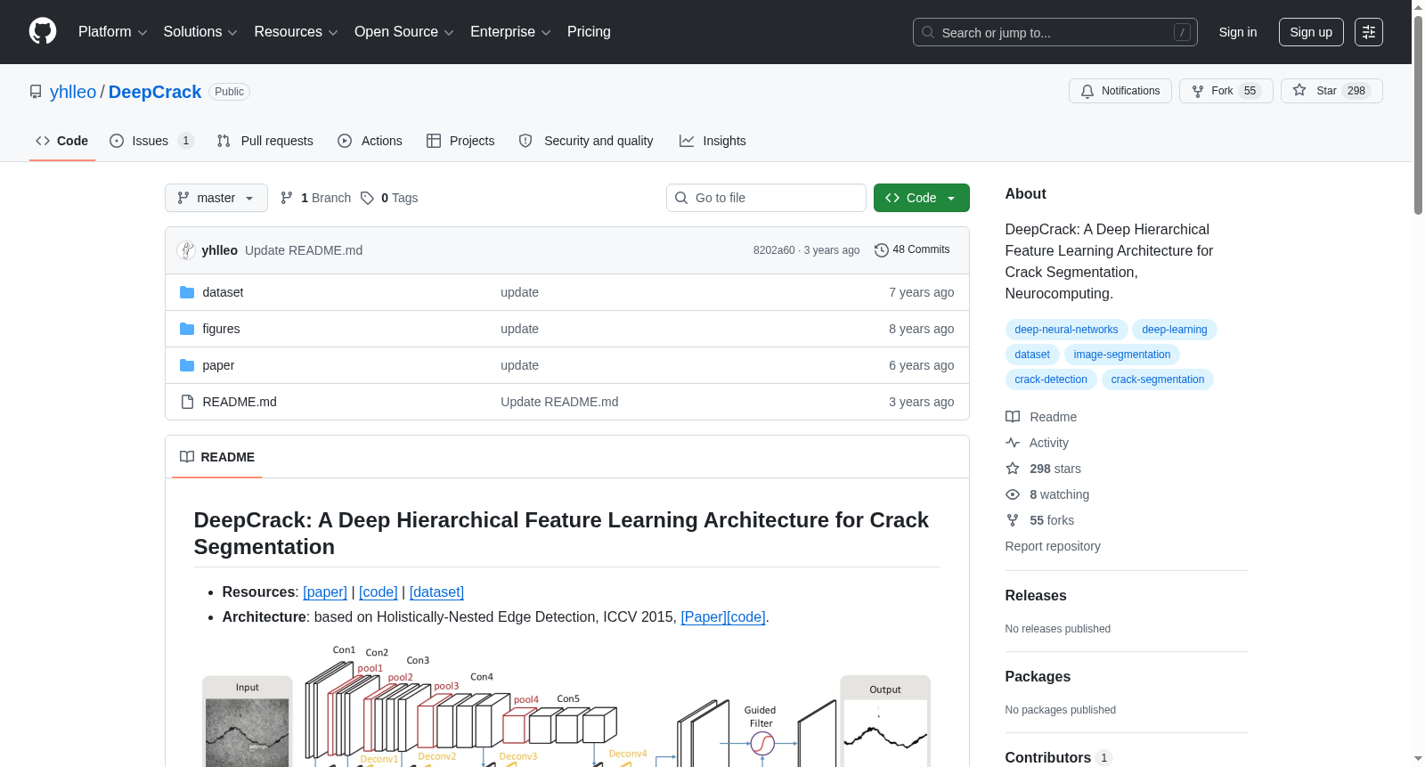
Task: Select the Code tab
Action: tap(62, 141)
